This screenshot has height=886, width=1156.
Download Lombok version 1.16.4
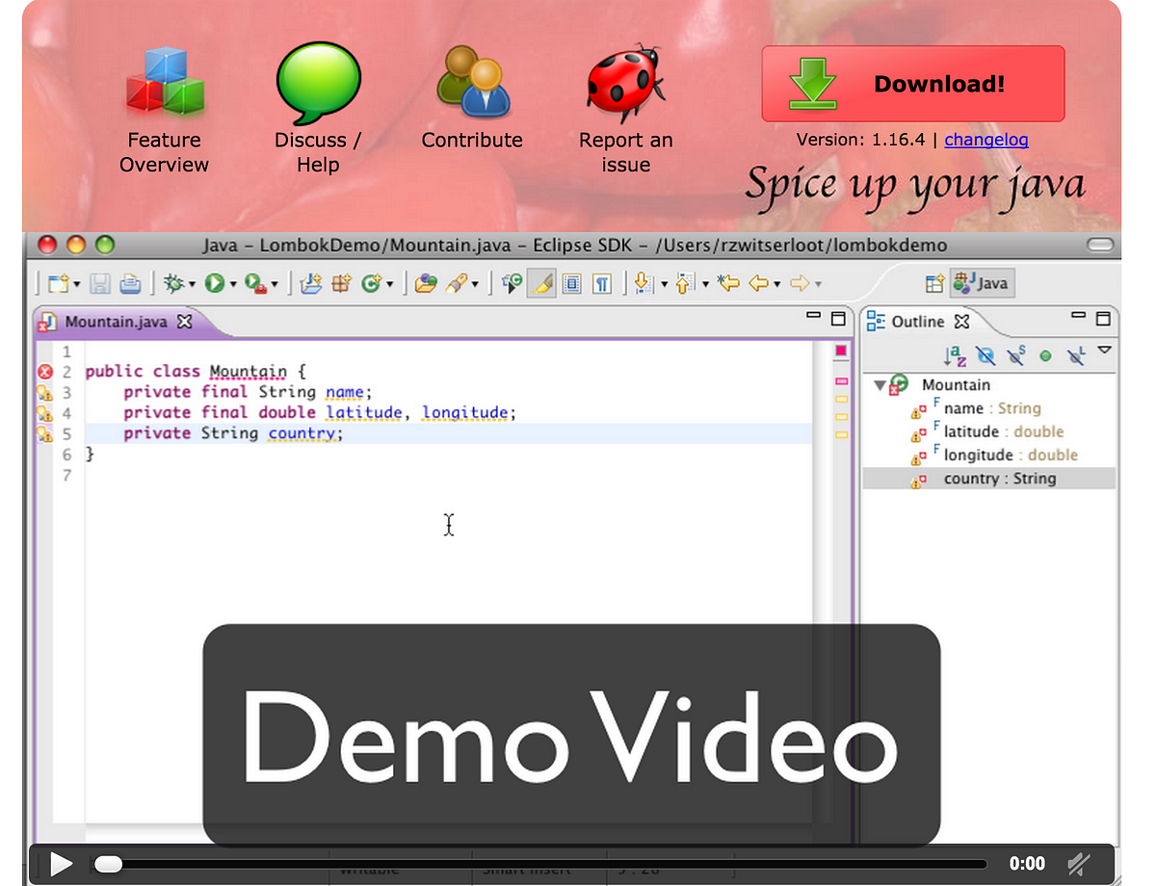912,83
